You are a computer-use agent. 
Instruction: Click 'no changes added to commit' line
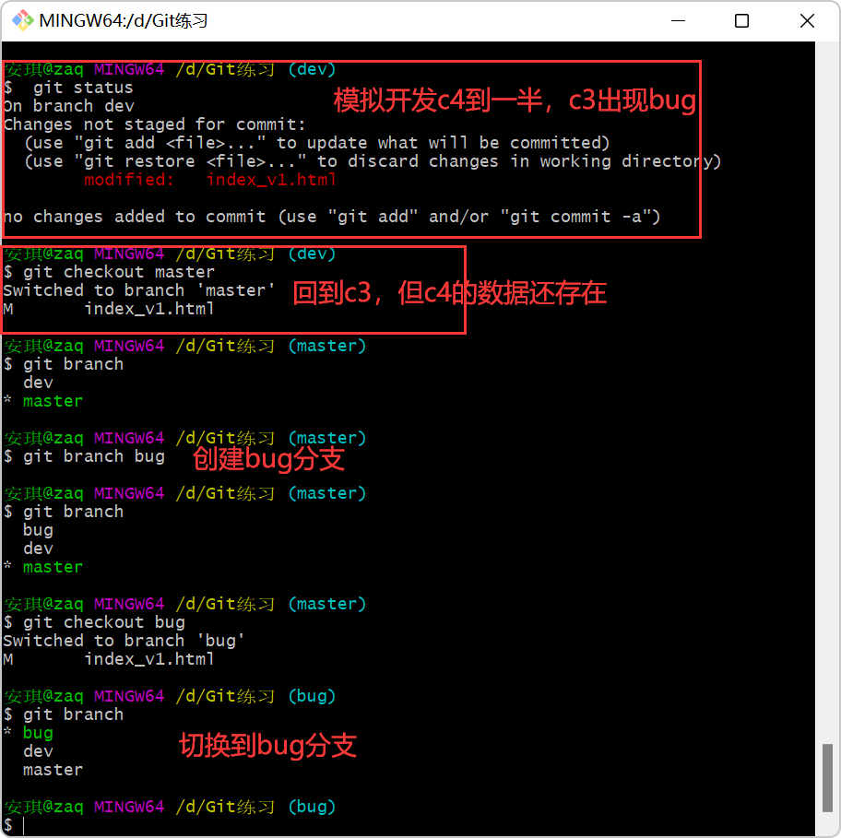[332, 217]
